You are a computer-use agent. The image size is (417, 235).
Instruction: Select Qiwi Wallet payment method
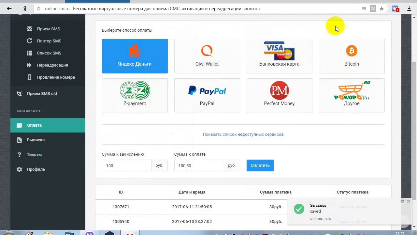point(207,56)
